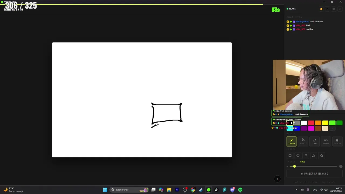The width and height of the screenshot is (345, 194).
Task: Click the 83s countdown timer
Action: (x=276, y=10)
